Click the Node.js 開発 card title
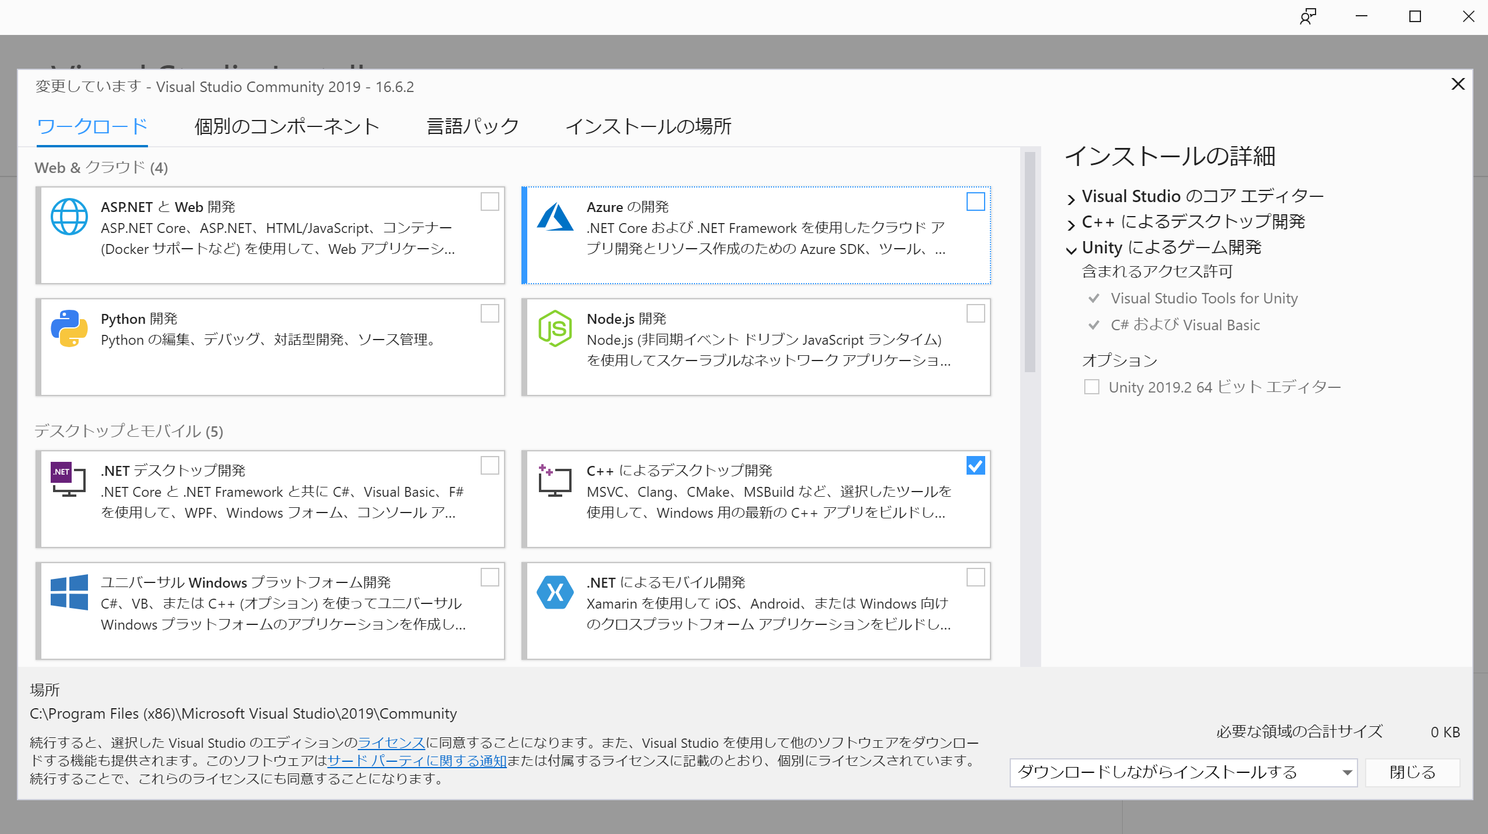The height and width of the screenshot is (834, 1488). [x=626, y=319]
